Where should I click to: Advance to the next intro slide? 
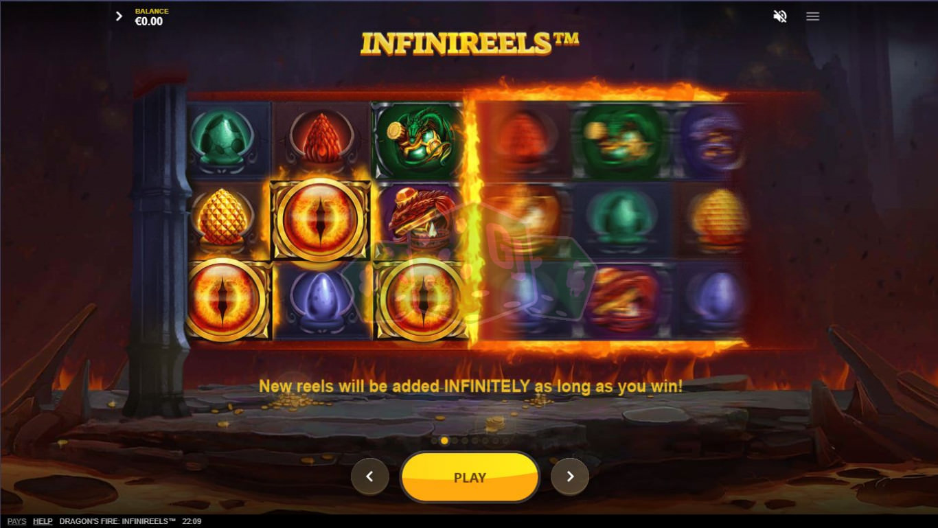(570, 477)
